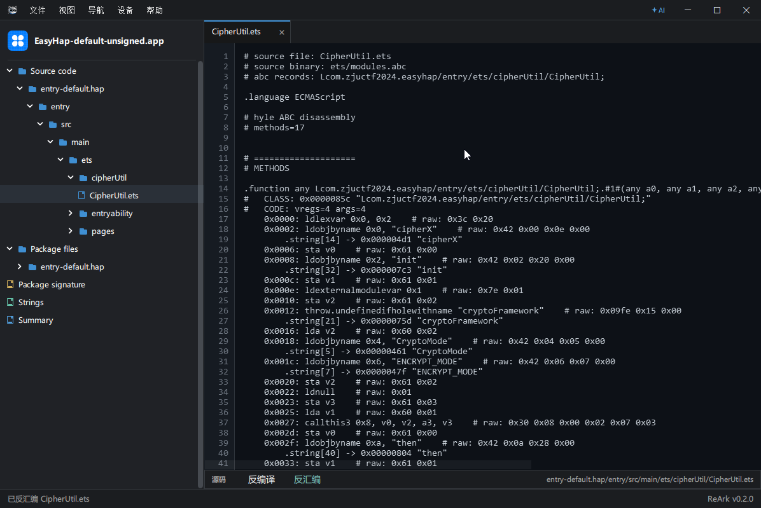Click the ReArk v0.2.0 version label
Viewport: 761px width, 508px height.
(730, 499)
